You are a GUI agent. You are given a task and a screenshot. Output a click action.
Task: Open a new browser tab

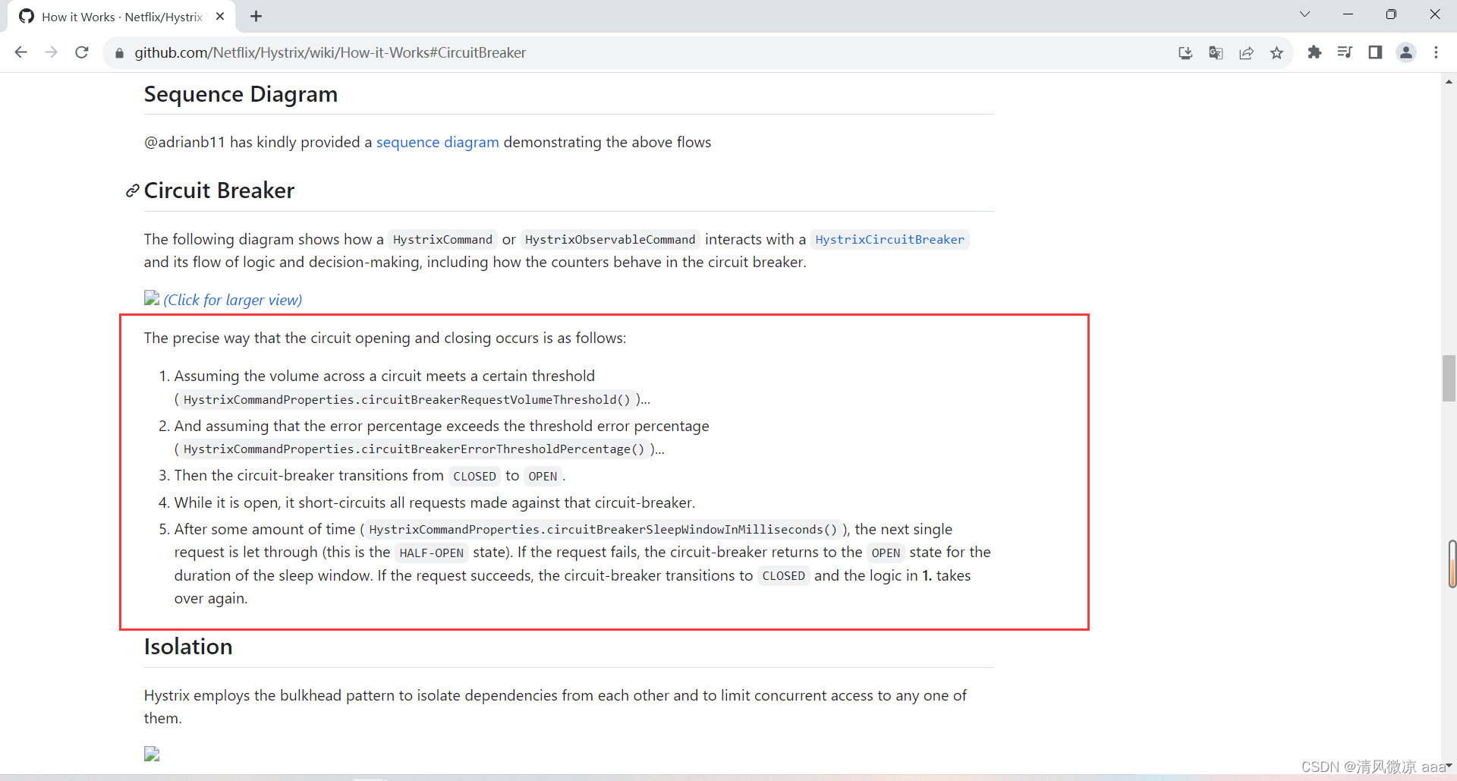[x=256, y=16]
